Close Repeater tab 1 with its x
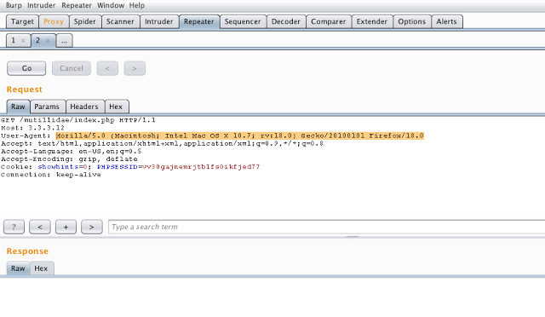545x317 pixels. point(23,41)
